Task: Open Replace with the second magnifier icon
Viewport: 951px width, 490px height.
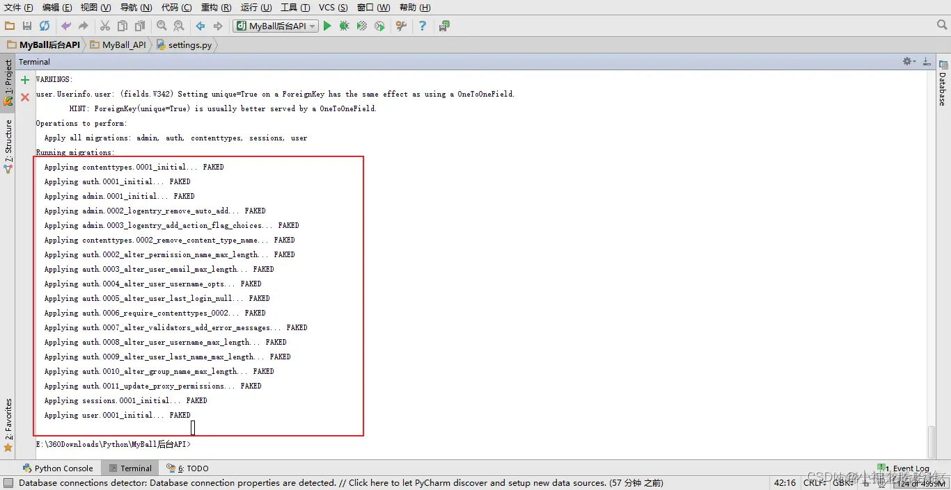Action: (x=179, y=26)
